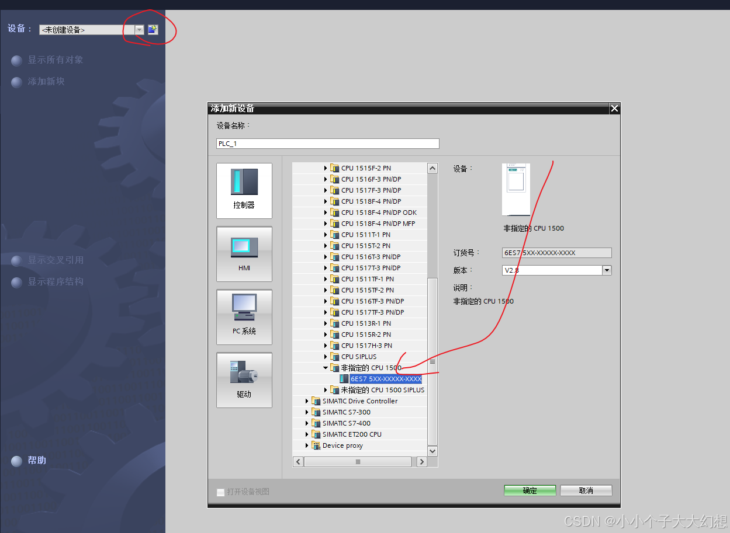Select the 驱动 category button
Viewport: 730px width, 533px height.
pyautogui.click(x=244, y=380)
